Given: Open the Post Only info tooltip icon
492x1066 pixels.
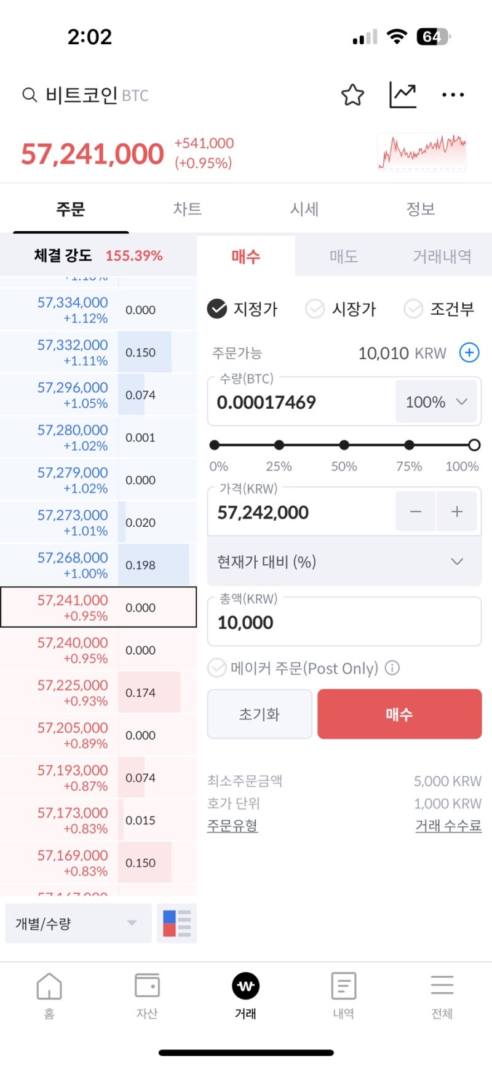Looking at the screenshot, I should coord(392,668).
